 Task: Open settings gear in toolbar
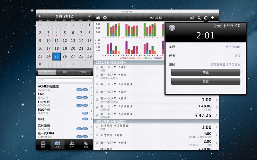tap(105, 17)
